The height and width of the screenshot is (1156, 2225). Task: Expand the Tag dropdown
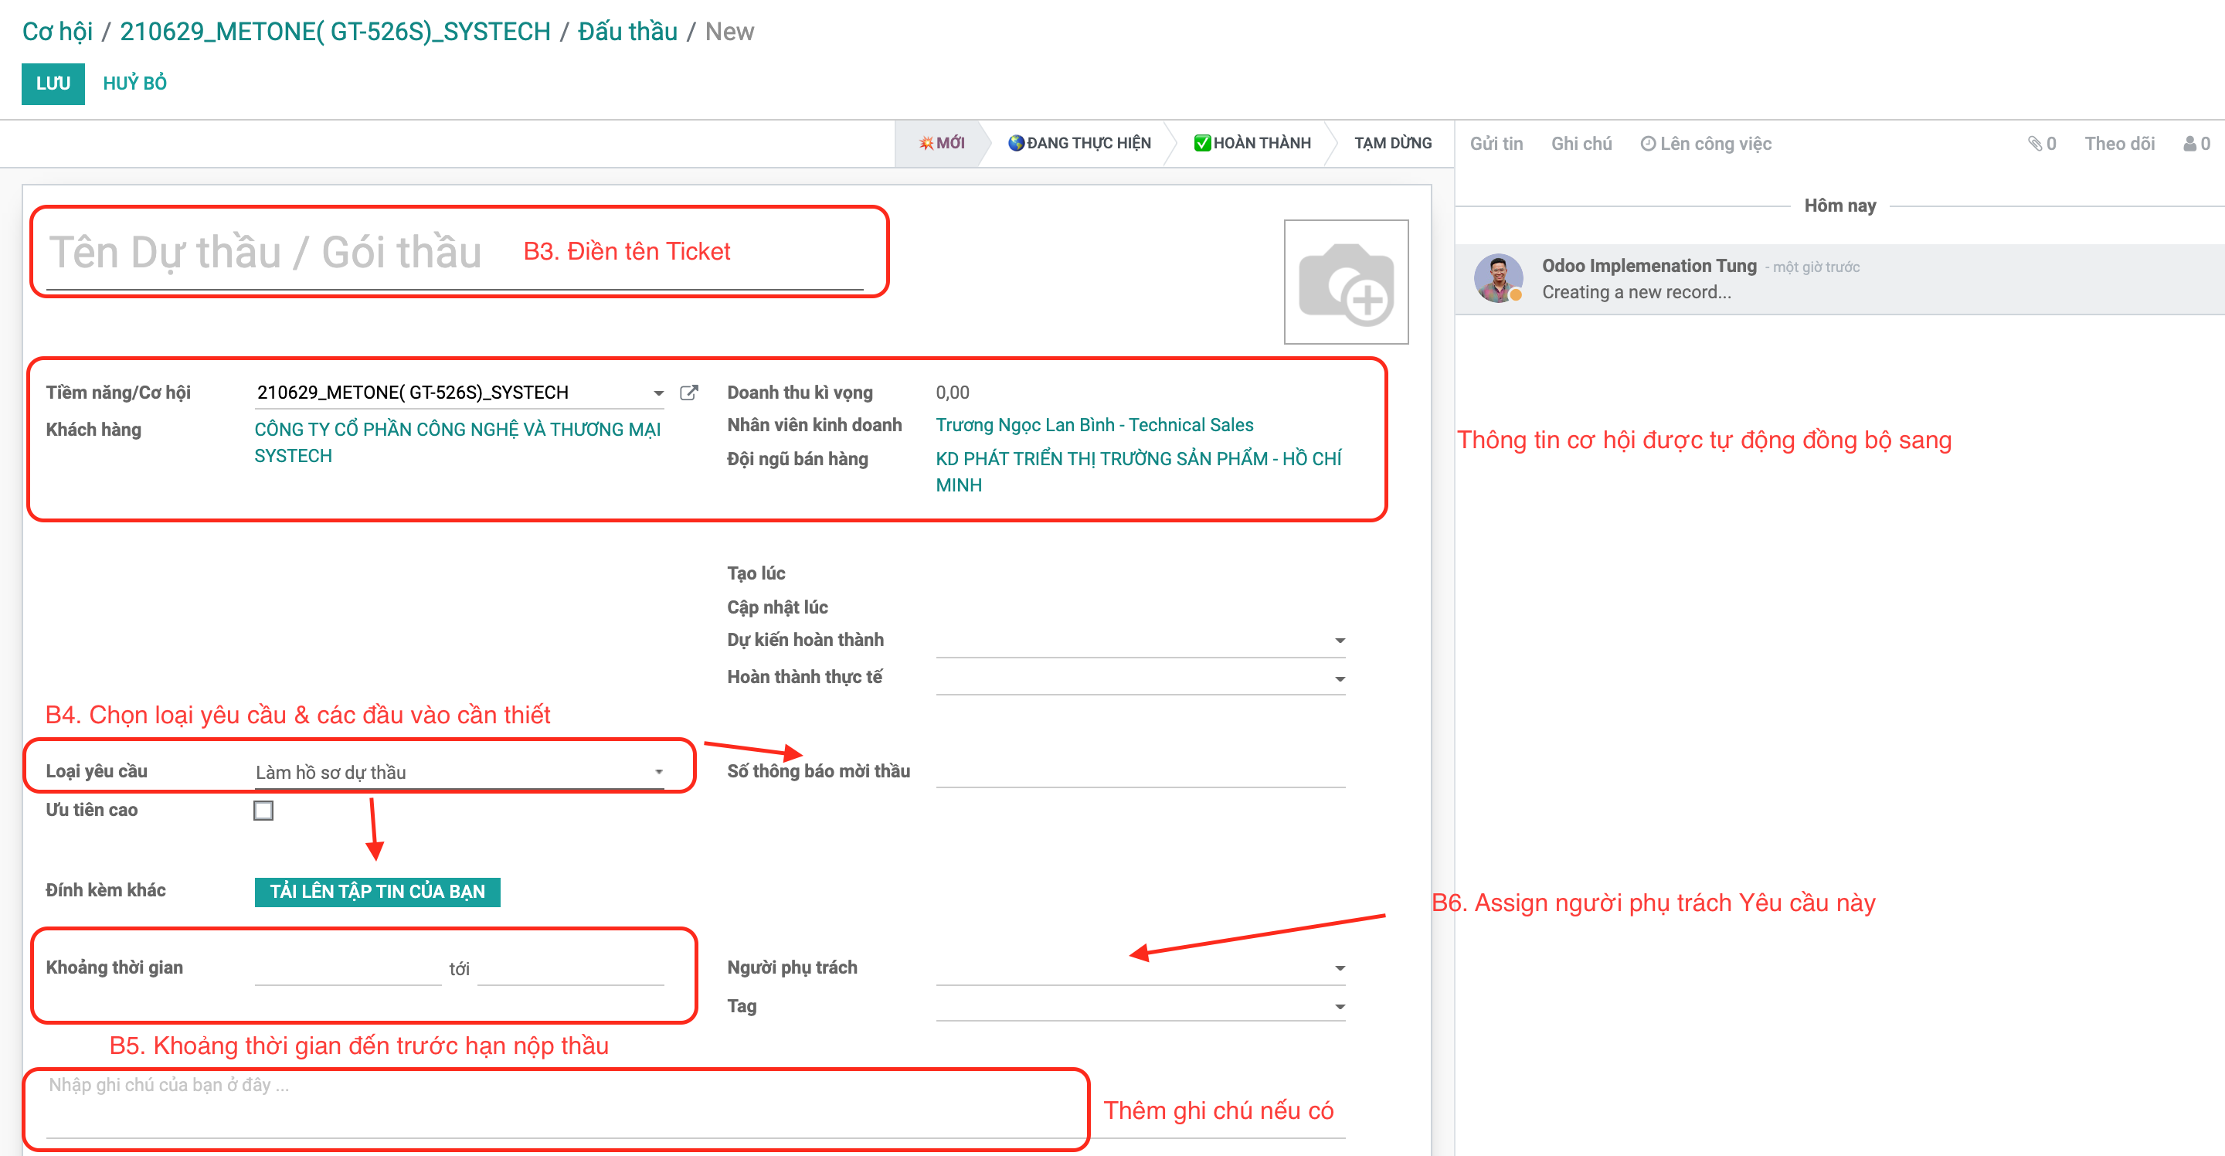pos(1339,1007)
